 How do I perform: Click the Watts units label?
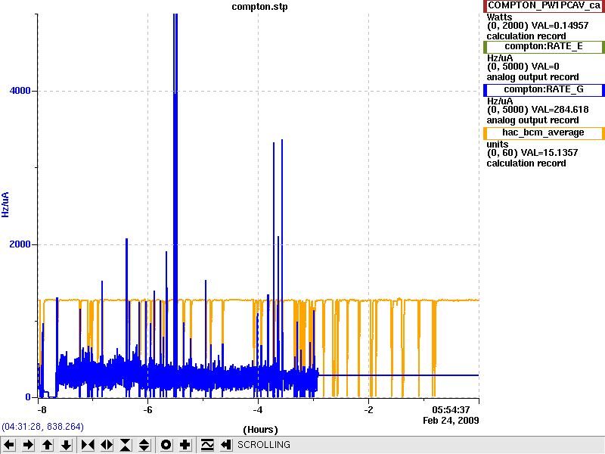(x=499, y=17)
